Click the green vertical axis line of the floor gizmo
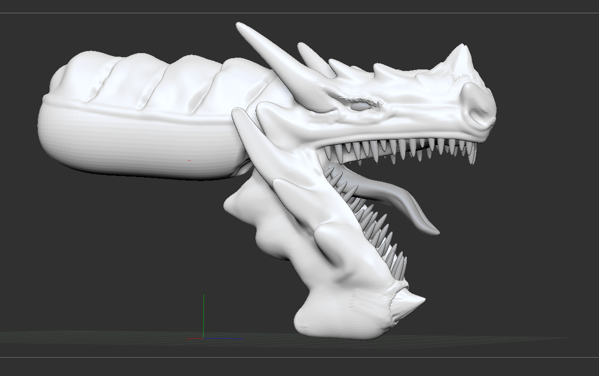The width and height of the screenshot is (599, 376). [203, 316]
